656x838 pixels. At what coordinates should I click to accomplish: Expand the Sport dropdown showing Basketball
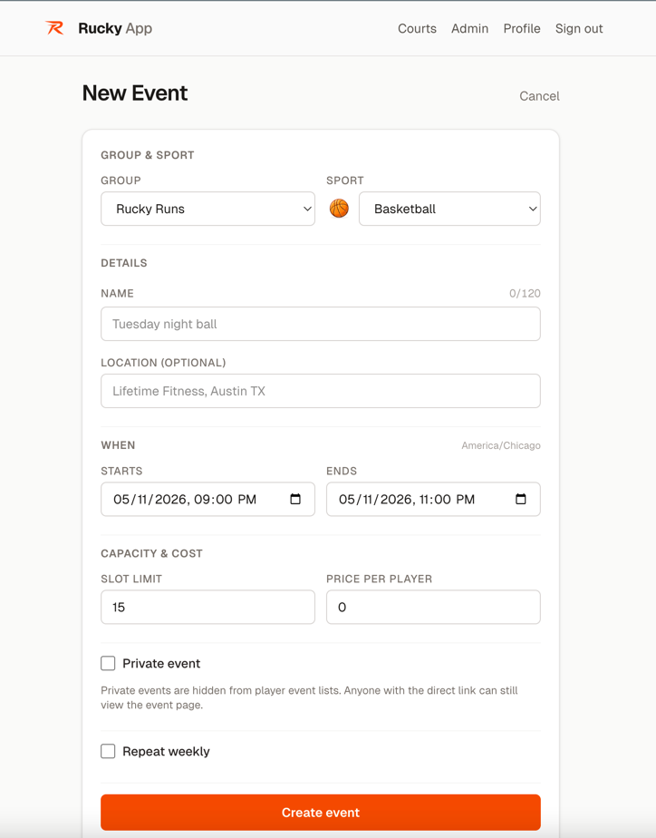click(449, 209)
